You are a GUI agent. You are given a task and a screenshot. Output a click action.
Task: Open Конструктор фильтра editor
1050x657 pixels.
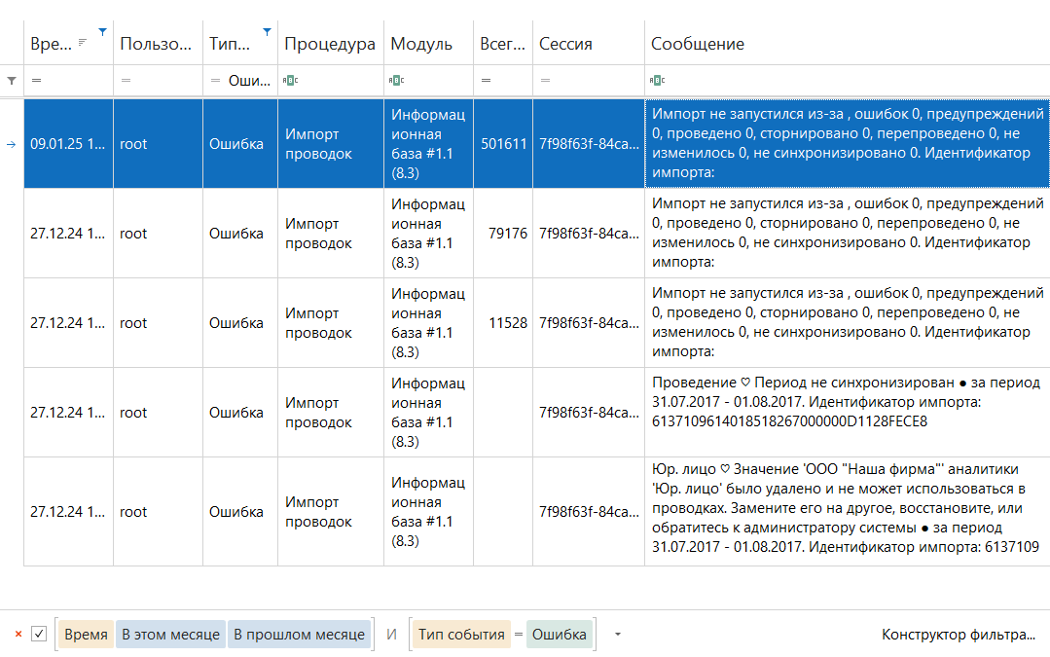pyautogui.click(x=958, y=635)
